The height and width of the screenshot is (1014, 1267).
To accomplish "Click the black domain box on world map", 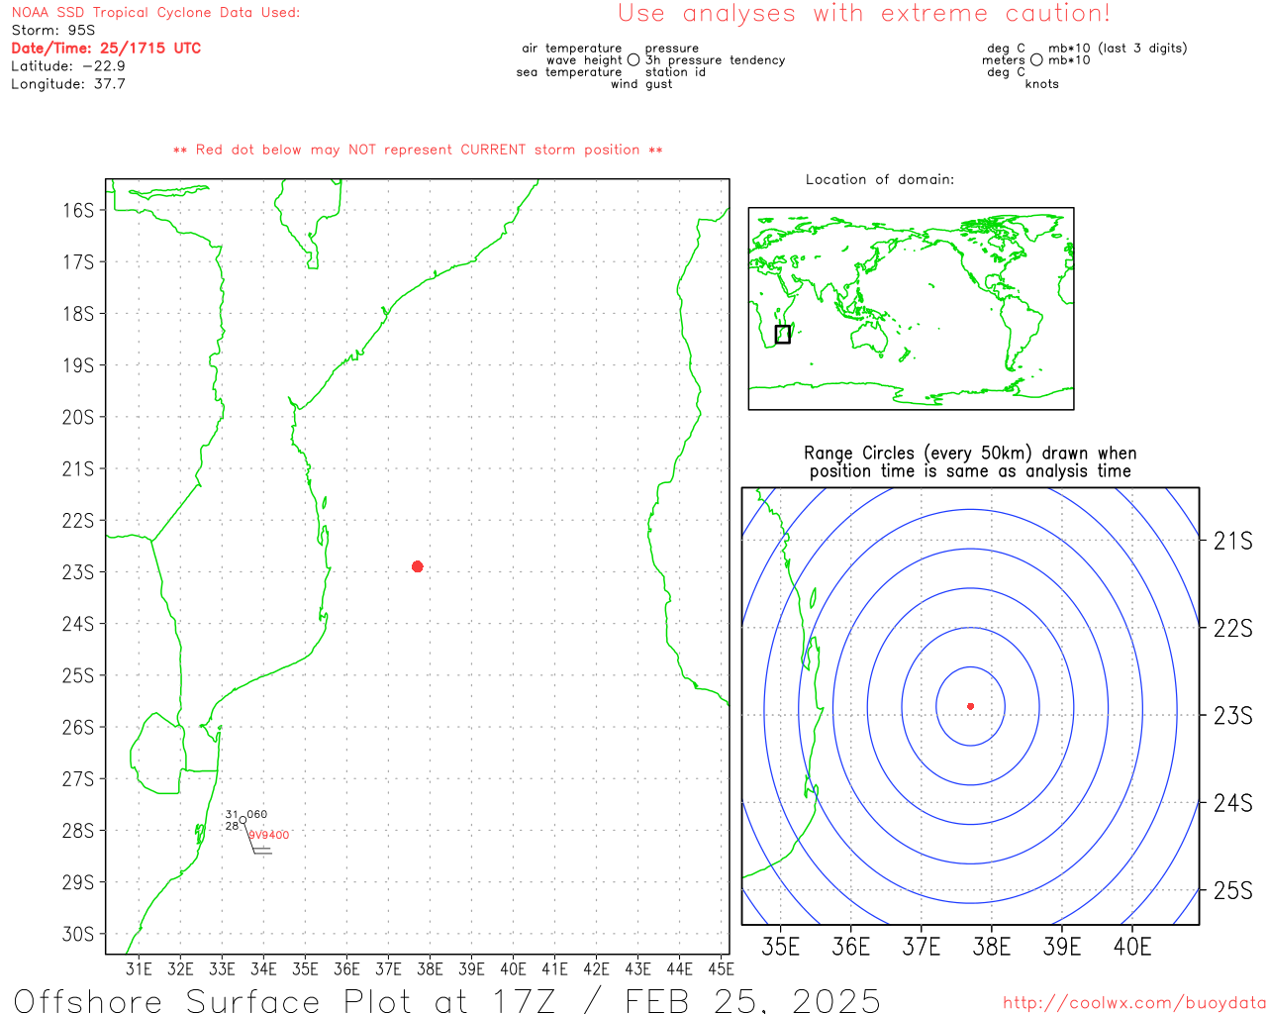I will tap(783, 335).
